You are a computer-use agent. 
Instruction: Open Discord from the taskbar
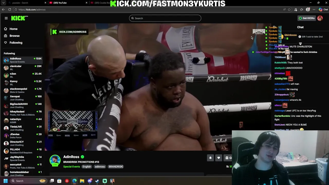coord(89,181)
